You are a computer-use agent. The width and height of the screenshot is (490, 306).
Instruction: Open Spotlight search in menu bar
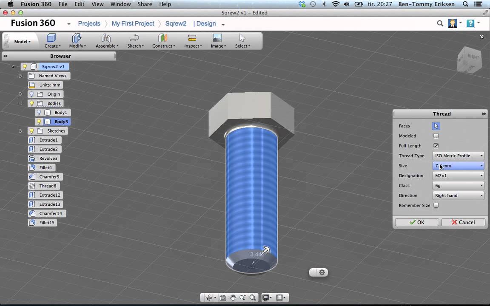point(465,4)
